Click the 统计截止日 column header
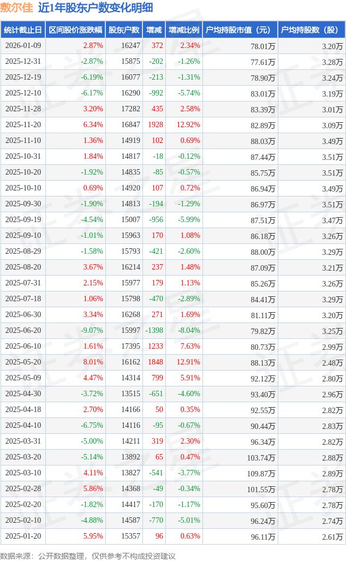The image size is (346, 561). 23,30
